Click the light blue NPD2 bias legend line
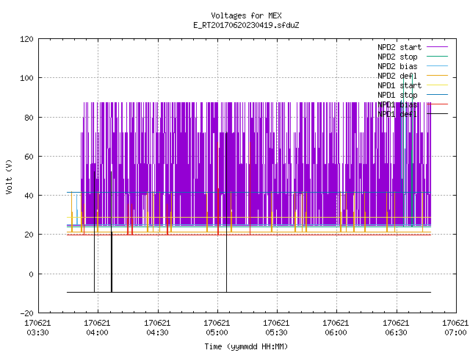This screenshot has width=470, height=353. coord(438,66)
